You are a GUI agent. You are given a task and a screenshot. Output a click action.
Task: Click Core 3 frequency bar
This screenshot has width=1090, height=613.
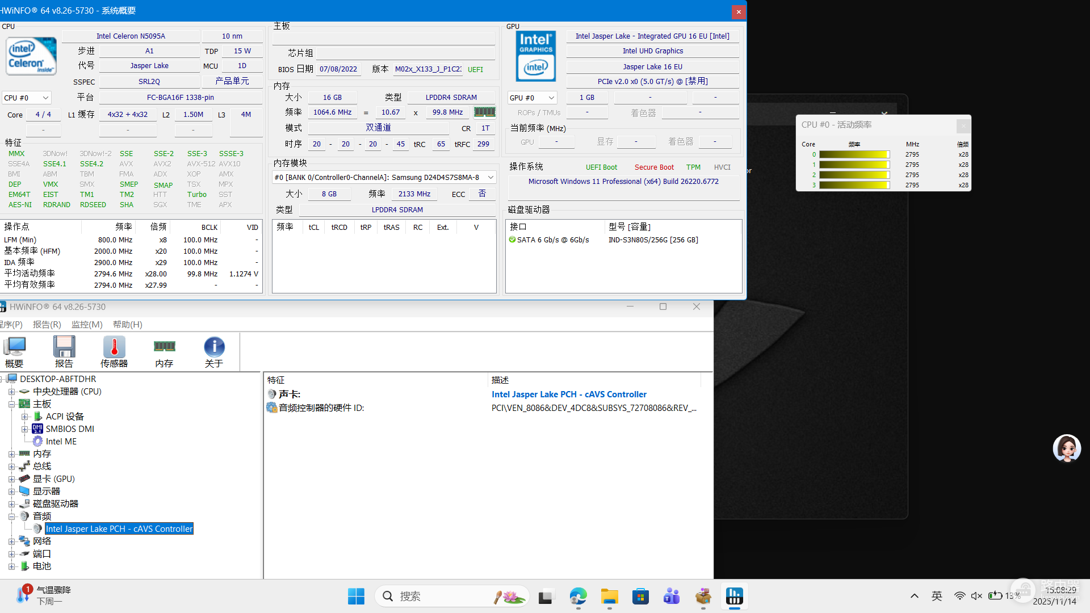[854, 185]
